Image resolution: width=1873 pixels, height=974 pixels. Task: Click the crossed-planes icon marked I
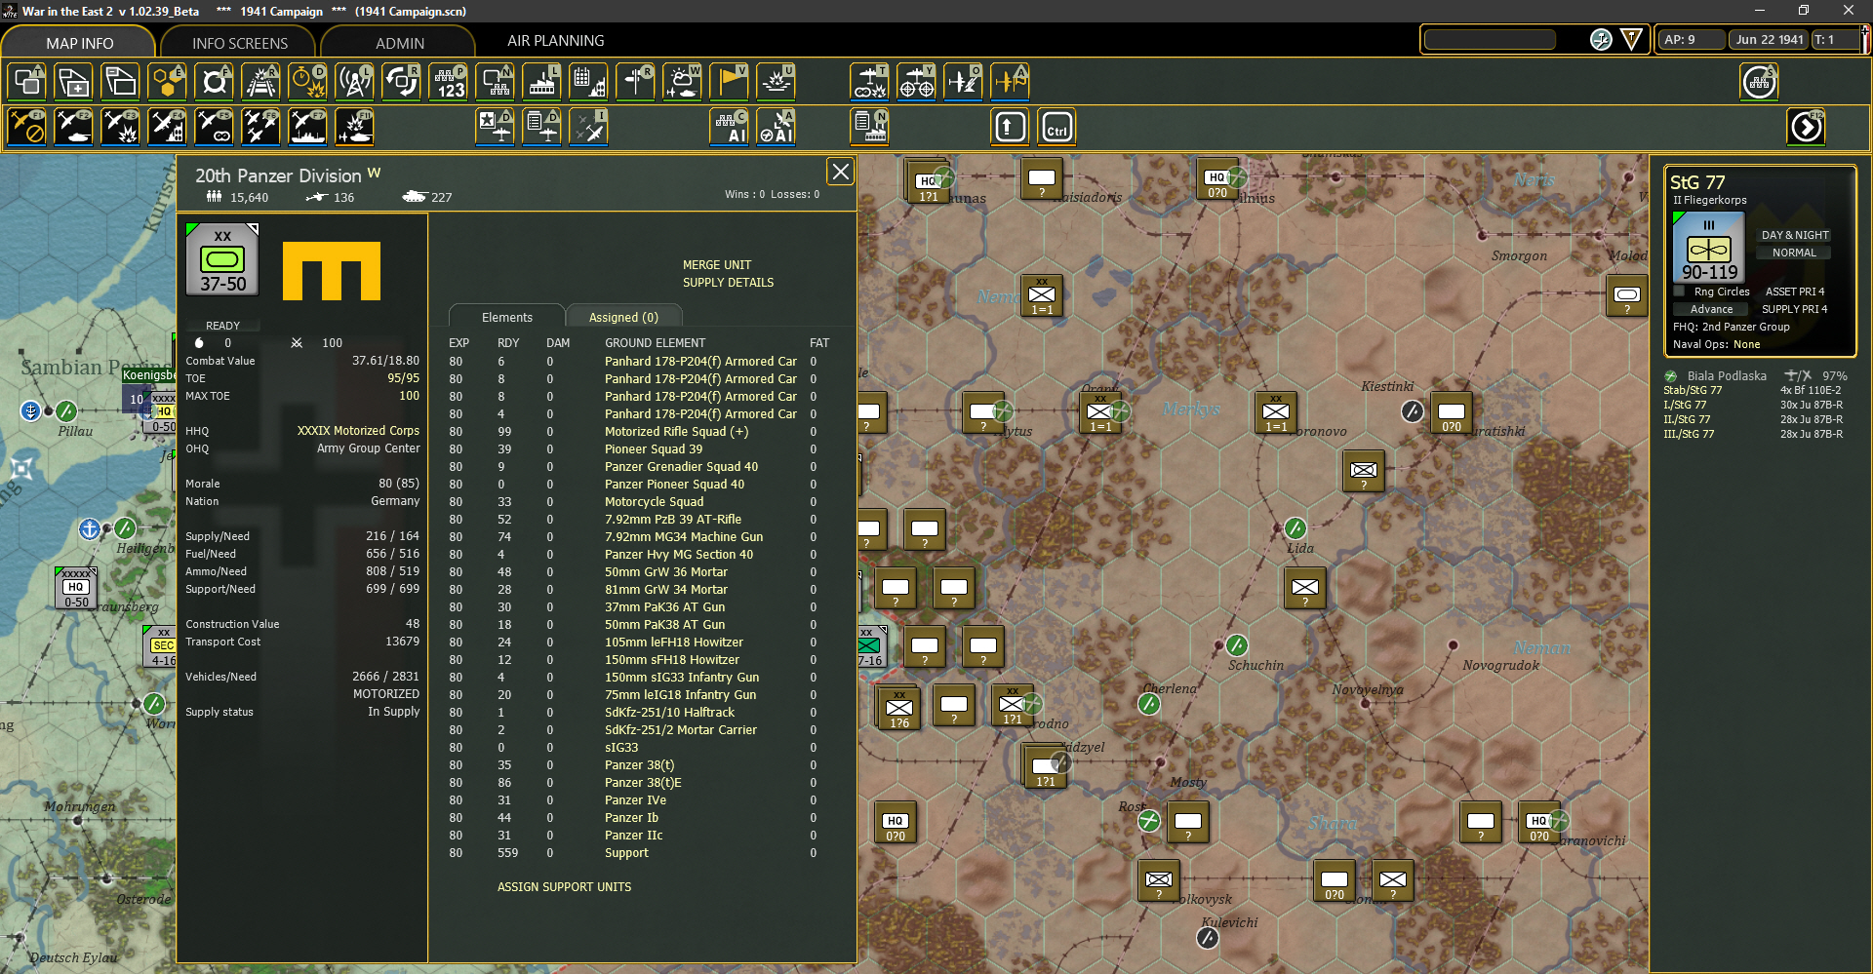588,127
